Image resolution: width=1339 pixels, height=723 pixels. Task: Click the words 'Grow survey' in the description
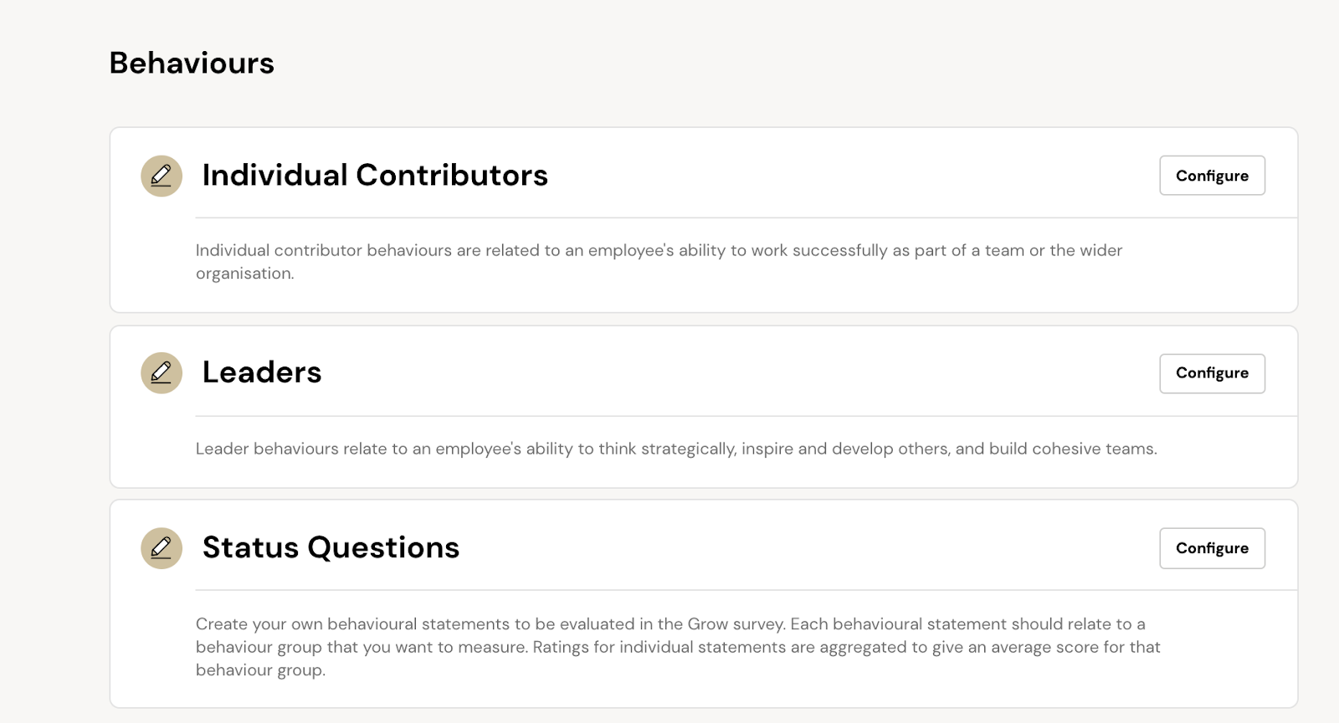pyautogui.click(x=736, y=624)
